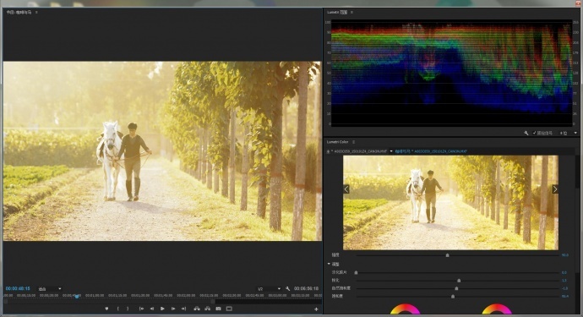Step forward one frame
Image resolution: width=583 pixels, height=317 pixels.
click(x=173, y=309)
